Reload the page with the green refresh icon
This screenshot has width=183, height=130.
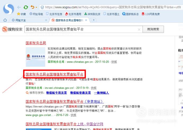(26, 7)
